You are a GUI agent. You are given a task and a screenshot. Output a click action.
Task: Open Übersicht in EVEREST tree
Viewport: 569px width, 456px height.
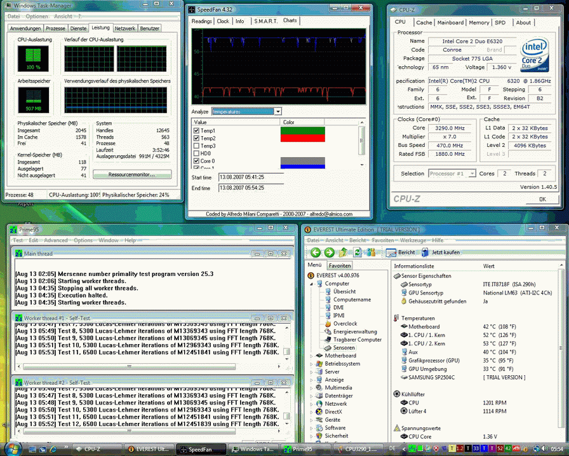pos(340,291)
